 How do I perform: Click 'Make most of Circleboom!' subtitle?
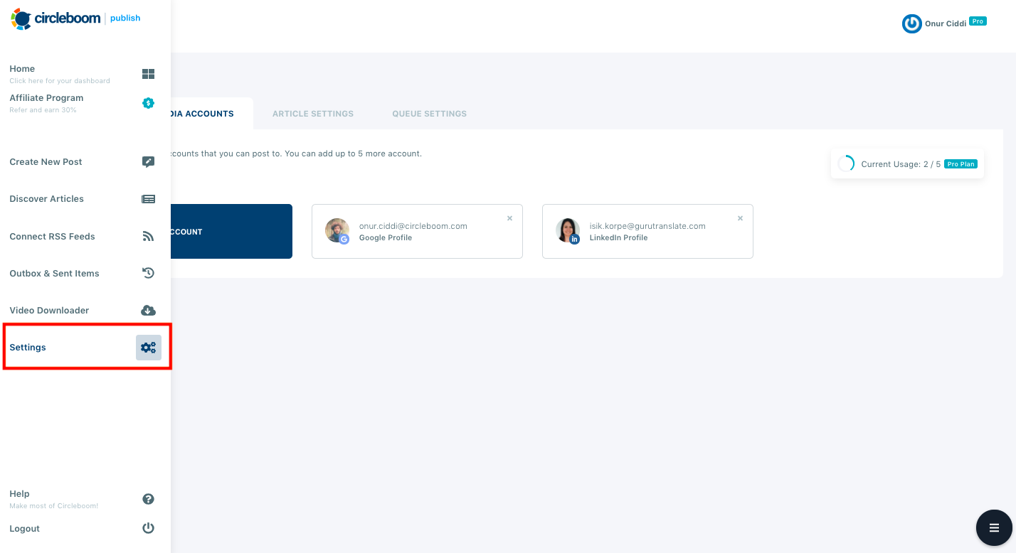point(54,506)
